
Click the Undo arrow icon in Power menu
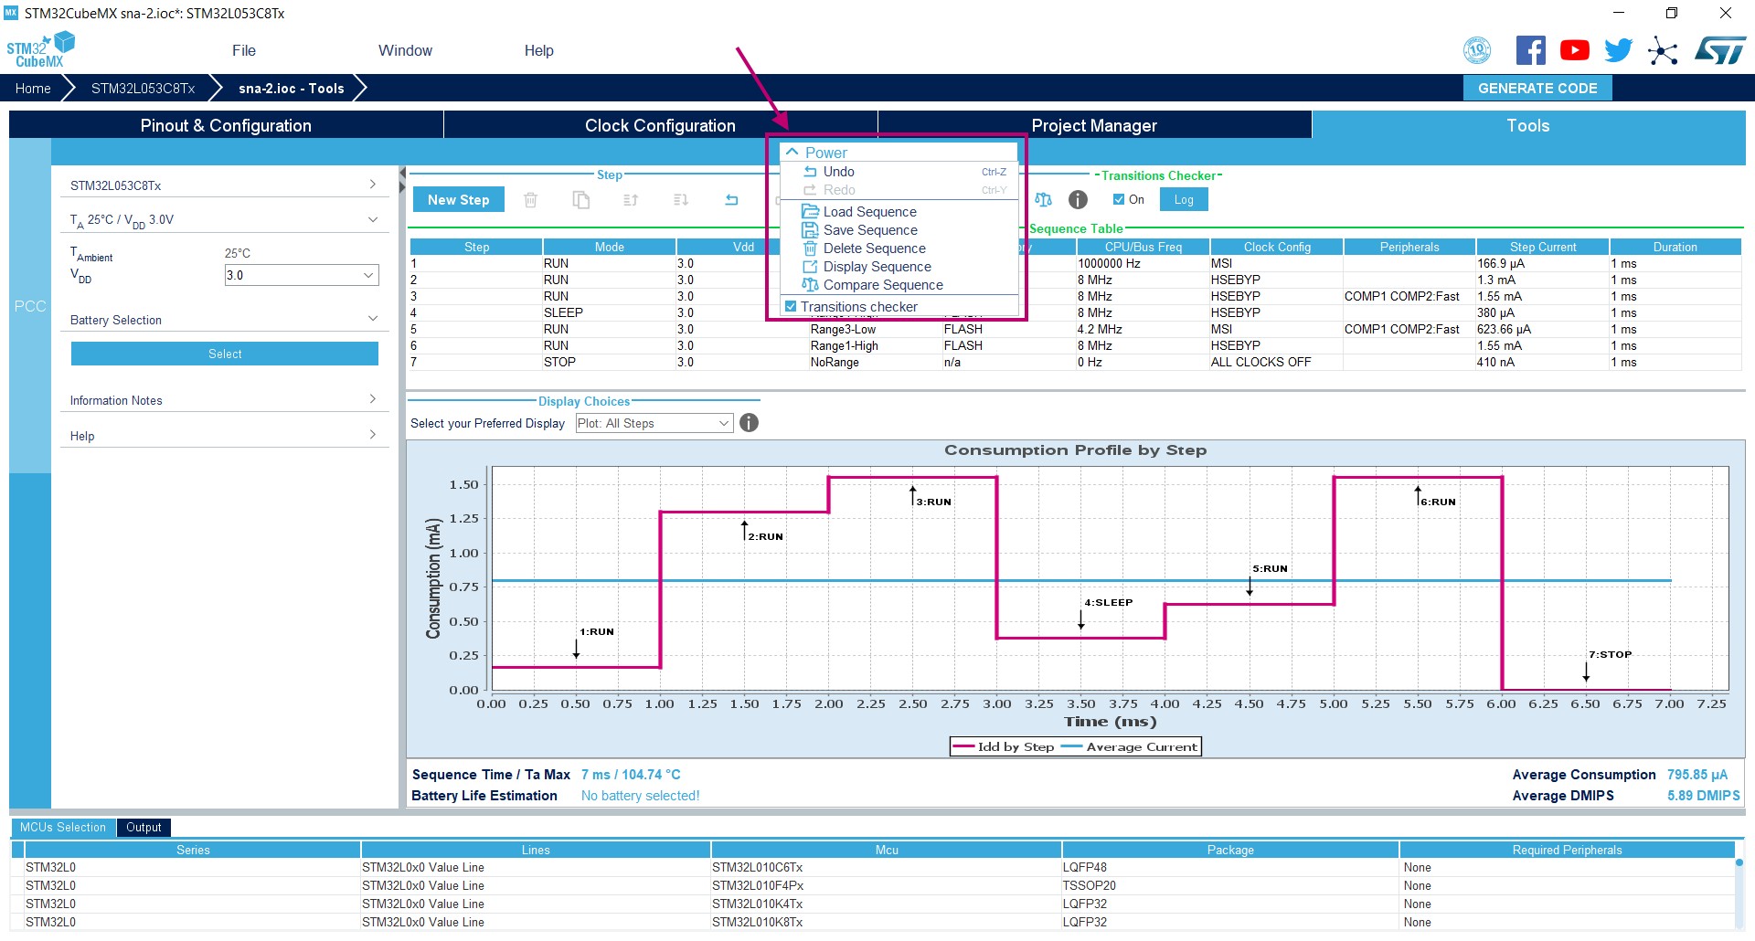(810, 172)
